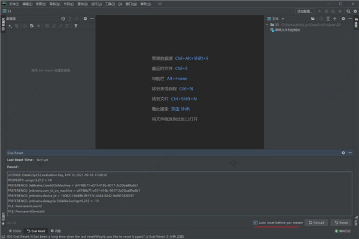This screenshot has height=239, width=359.
Task: Click the duplicate data source icon
Action: point(17,26)
